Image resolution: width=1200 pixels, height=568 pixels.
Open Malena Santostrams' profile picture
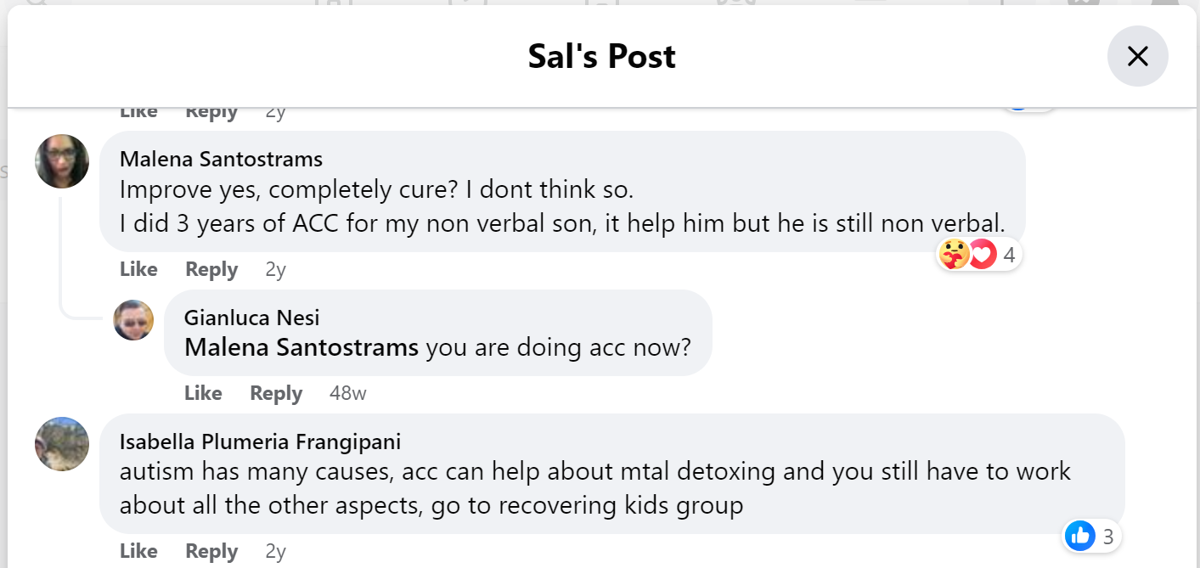click(62, 161)
